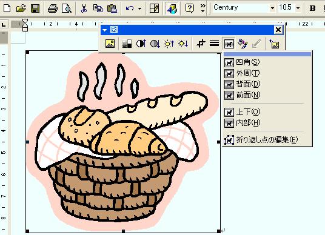Click the indent marker on the ruler
Image resolution: width=325 pixels, height=235 pixels.
[25, 25]
